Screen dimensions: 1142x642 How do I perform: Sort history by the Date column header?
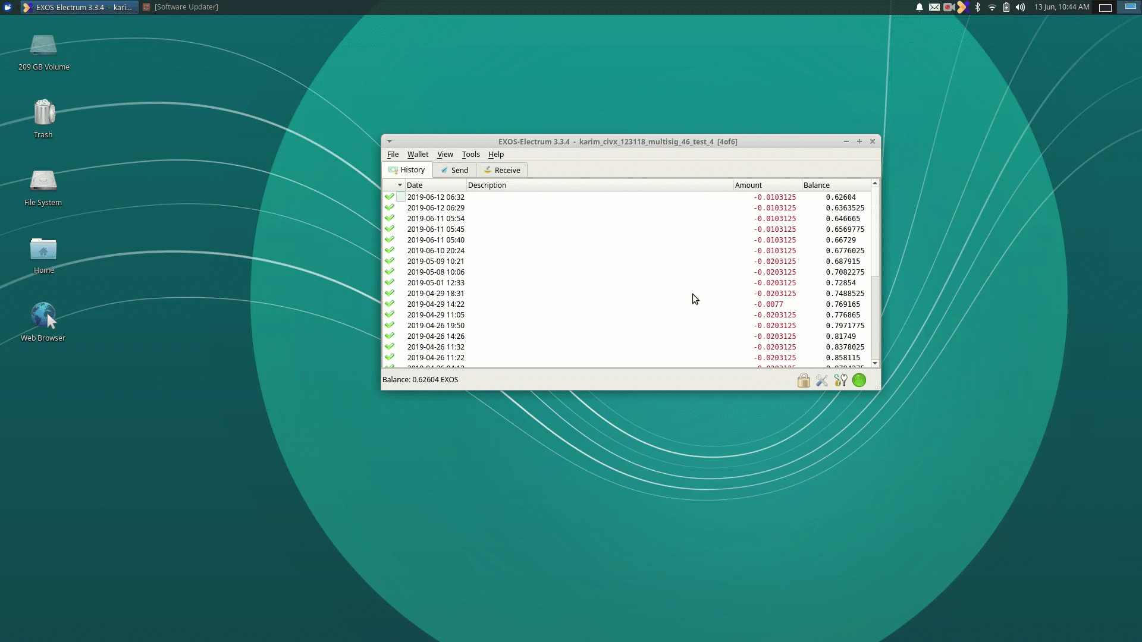click(436, 185)
